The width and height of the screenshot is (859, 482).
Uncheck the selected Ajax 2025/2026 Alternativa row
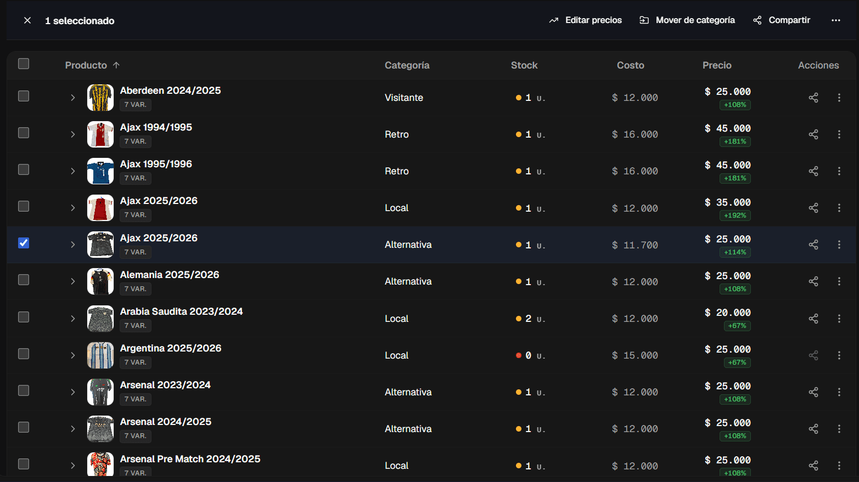point(24,243)
